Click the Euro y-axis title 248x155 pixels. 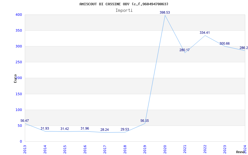[15, 78]
